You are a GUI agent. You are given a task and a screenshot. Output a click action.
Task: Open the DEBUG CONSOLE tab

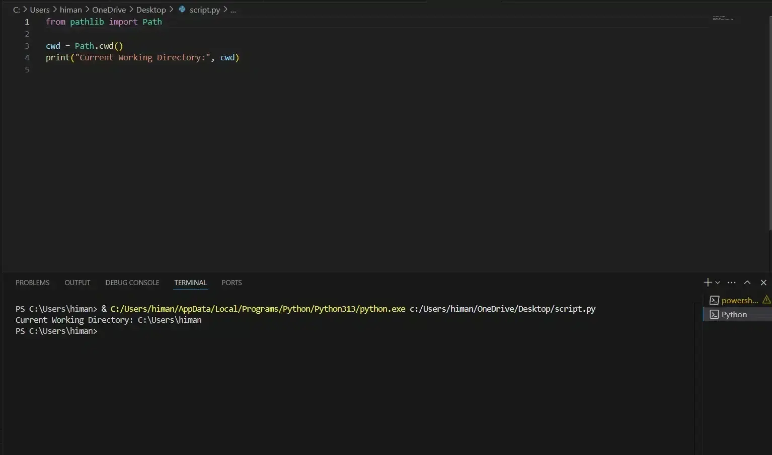[x=132, y=283]
